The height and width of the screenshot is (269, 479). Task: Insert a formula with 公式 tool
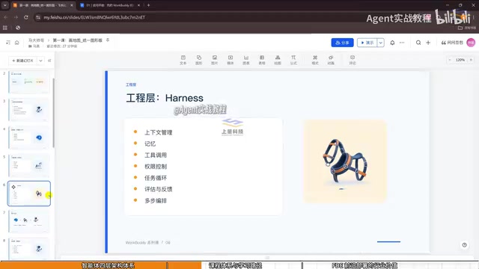click(293, 60)
